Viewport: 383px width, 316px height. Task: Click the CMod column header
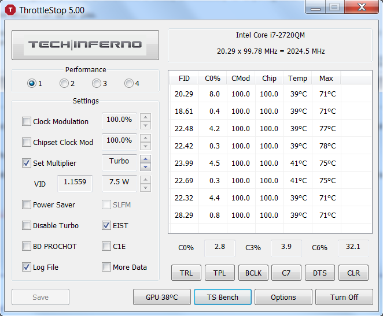(x=241, y=78)
